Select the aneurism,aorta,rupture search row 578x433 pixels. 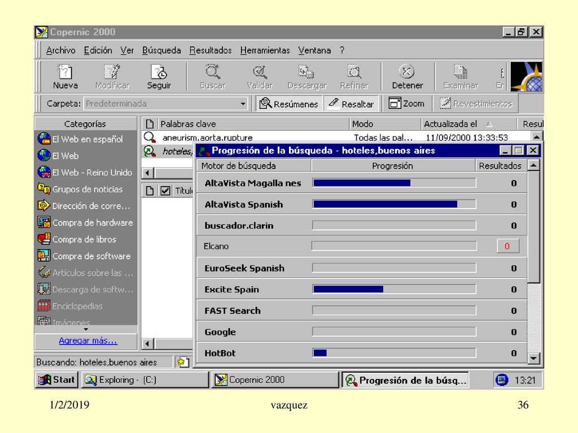click(x=337, y=138)
